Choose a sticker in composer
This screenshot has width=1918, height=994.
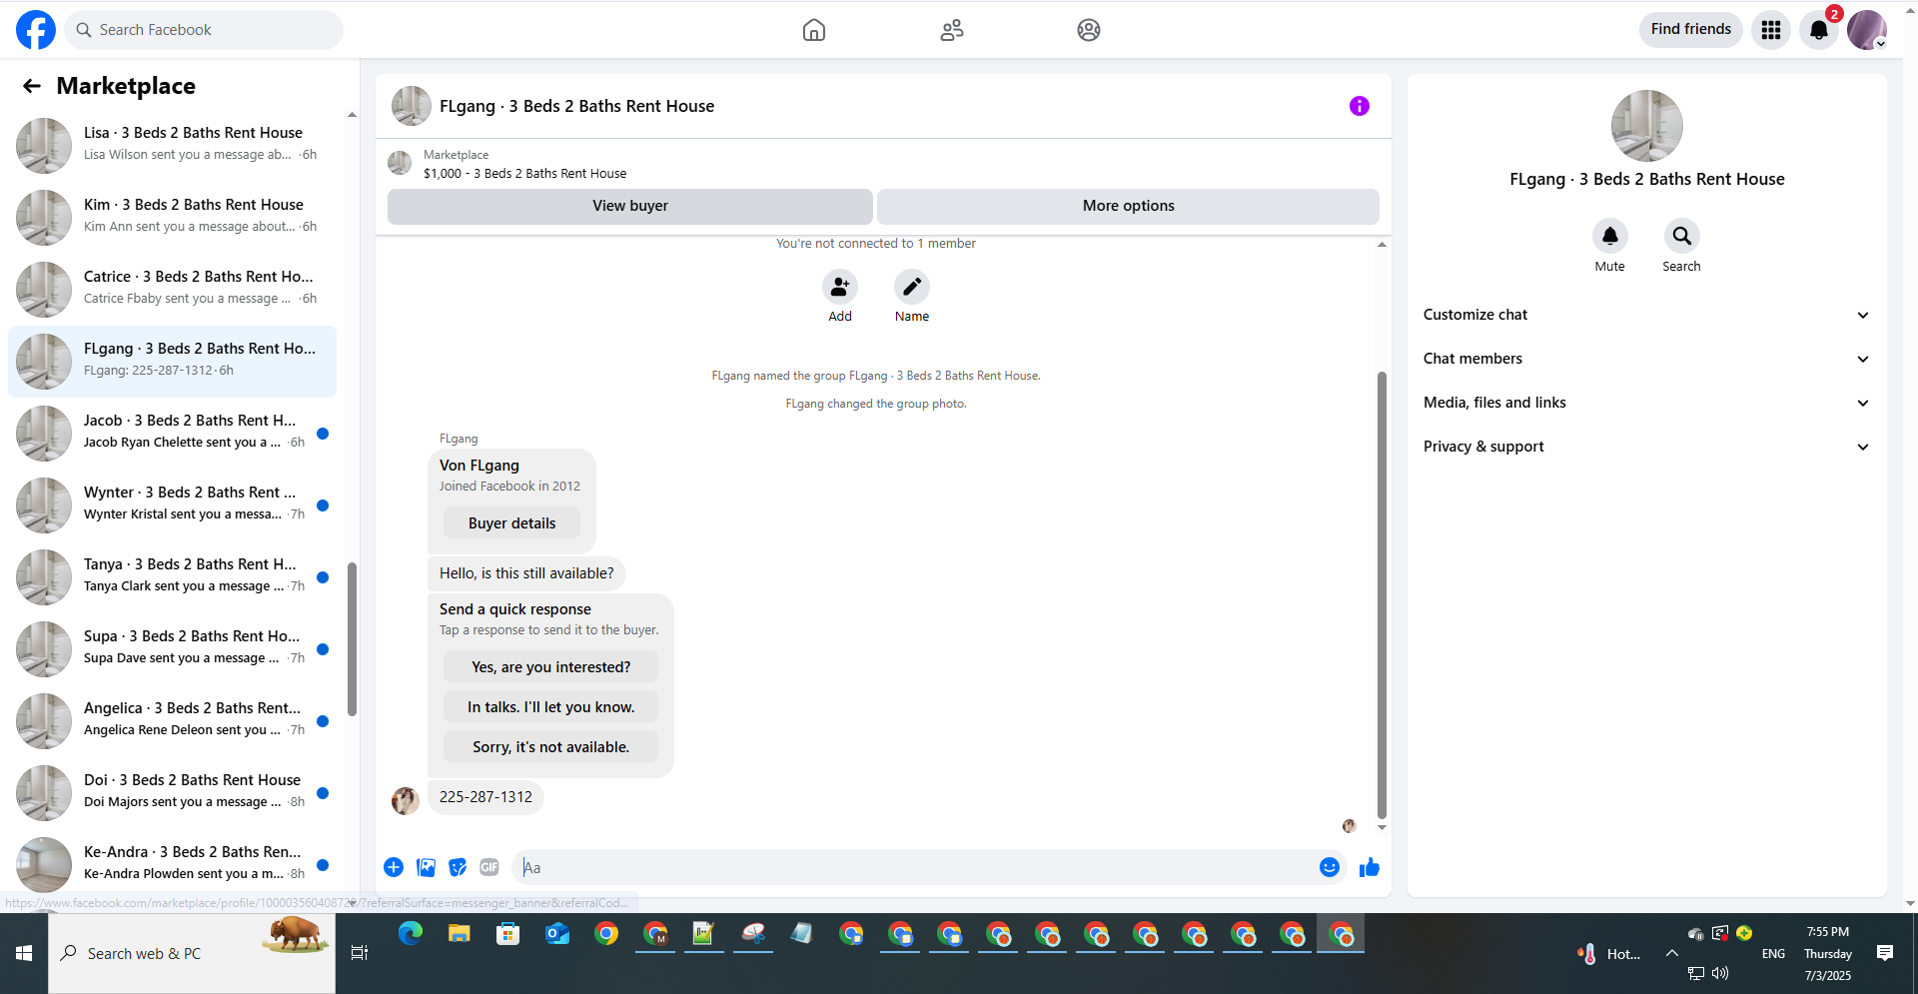[458, 867]
